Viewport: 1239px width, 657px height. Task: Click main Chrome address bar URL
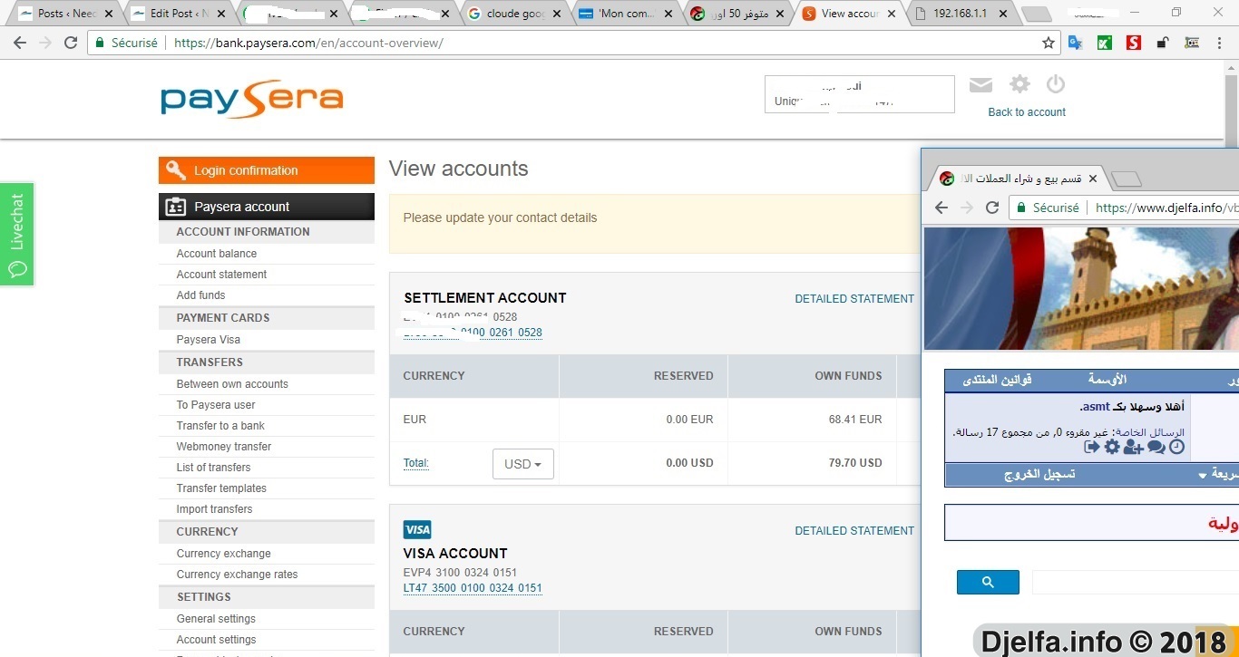point(308,43)
